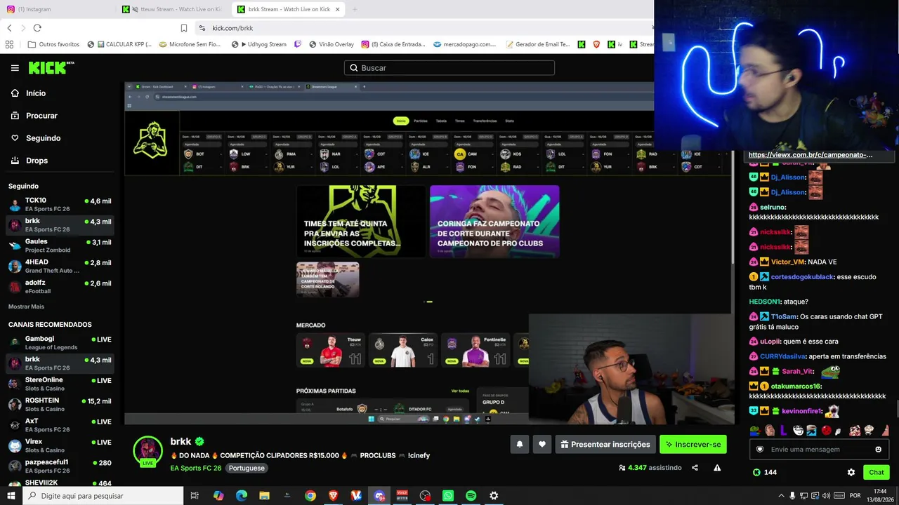The width and height of the screenshot is (899, 505).
Task: Open the CALCULAR KPP bookmark
Action: (119, 44)
